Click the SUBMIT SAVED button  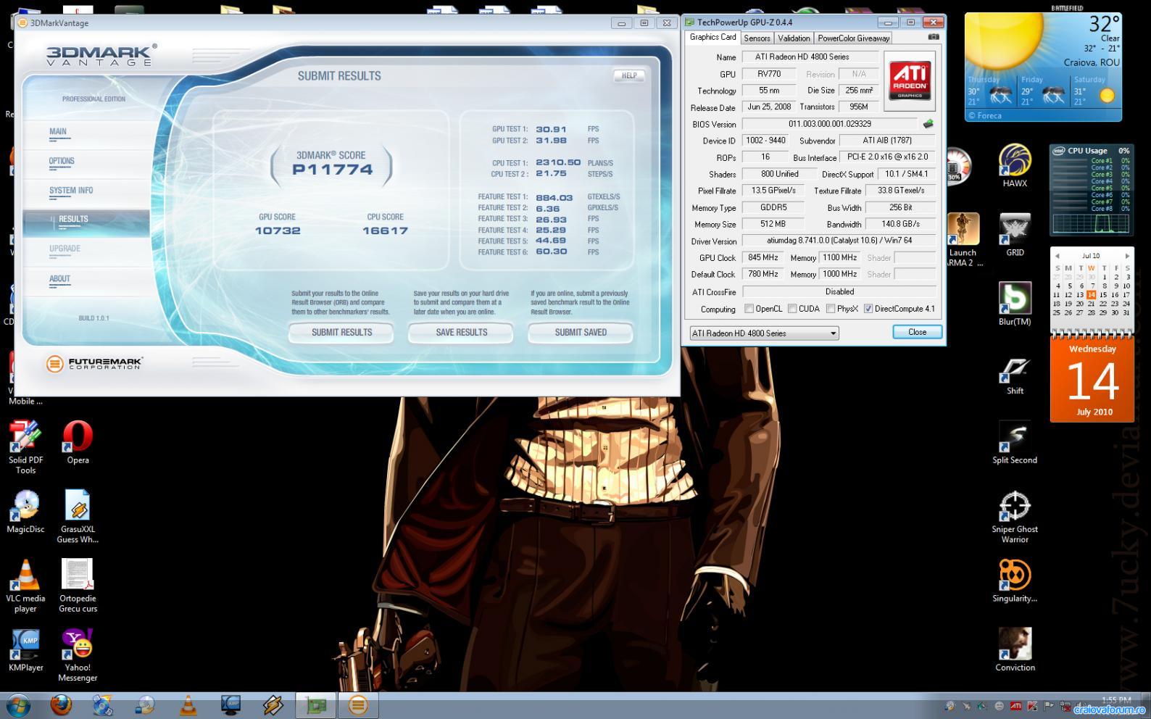pos(581,333)
